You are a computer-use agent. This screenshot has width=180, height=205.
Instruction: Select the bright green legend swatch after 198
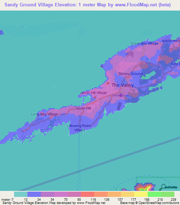[154, 194]
